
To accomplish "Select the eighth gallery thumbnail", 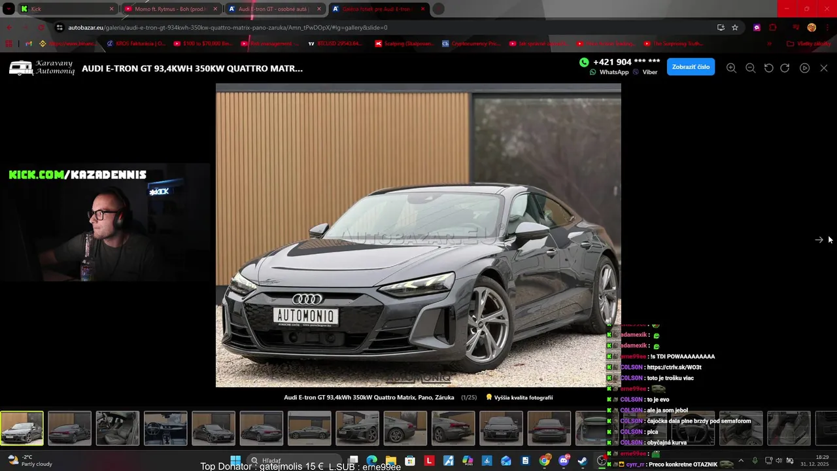I will coord(357,428).
